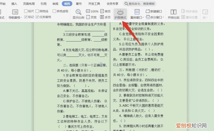Click the text 1.安全教育培训的目的是提高员
Image resolution: width=214 pixels, height=131 pixels.
85,75
